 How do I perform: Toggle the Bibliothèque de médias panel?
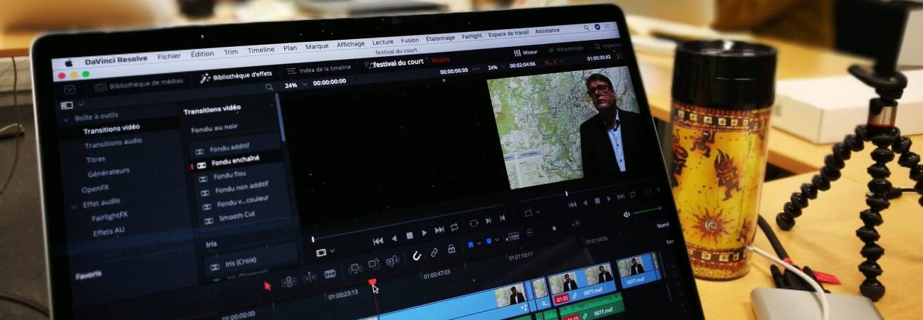click(139, 83)
